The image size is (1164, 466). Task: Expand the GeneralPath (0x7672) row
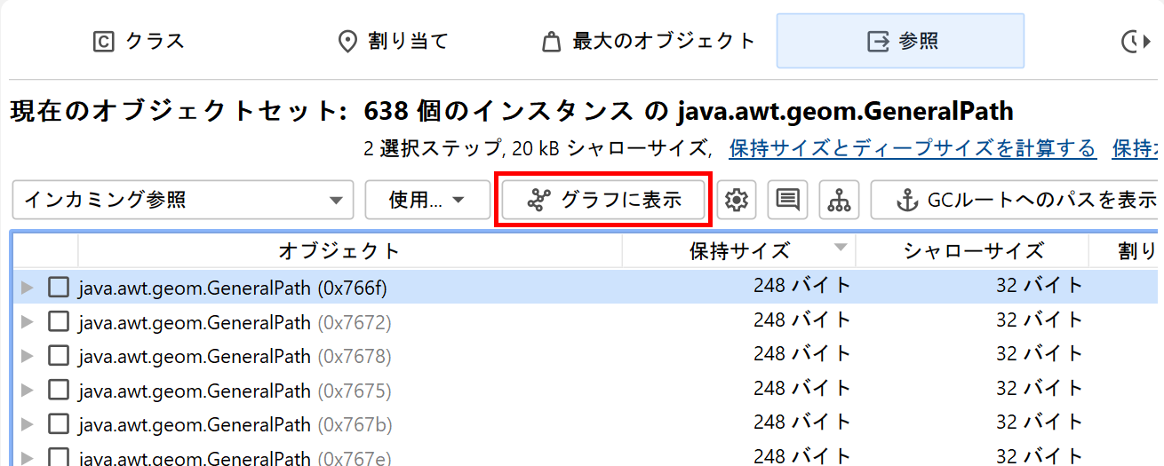pos(27,321)
